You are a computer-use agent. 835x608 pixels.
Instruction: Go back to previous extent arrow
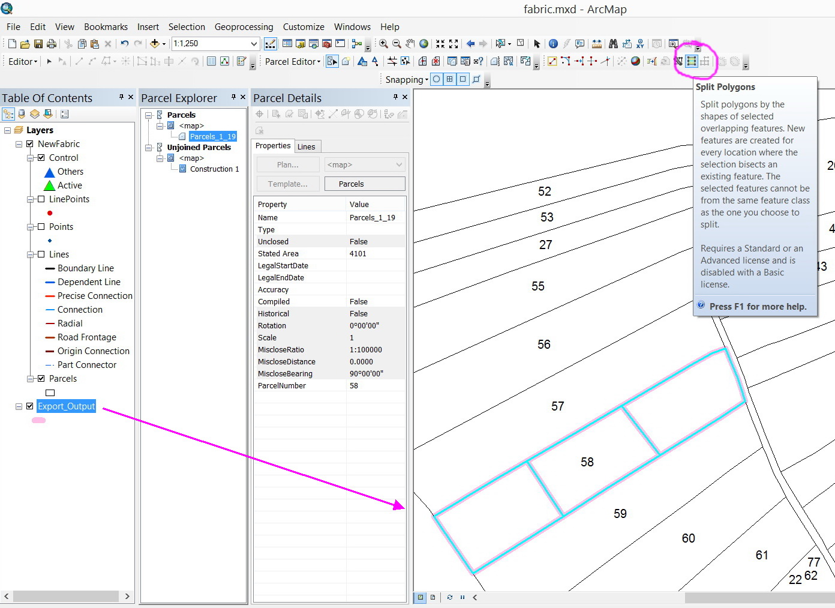point(470,44)
